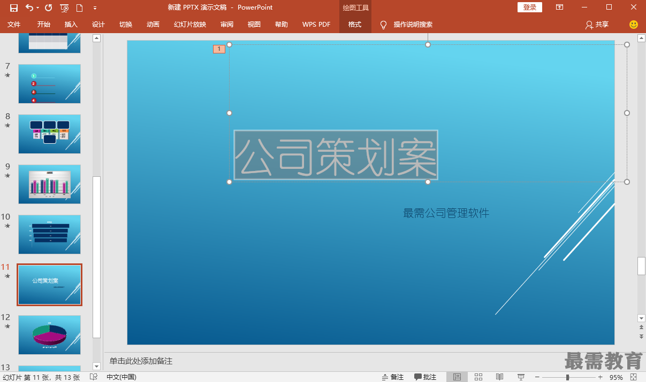The image size is (646, 382).
Task: Start slideshow from beginning via quick access icon
Action: (x=64, y=7)
